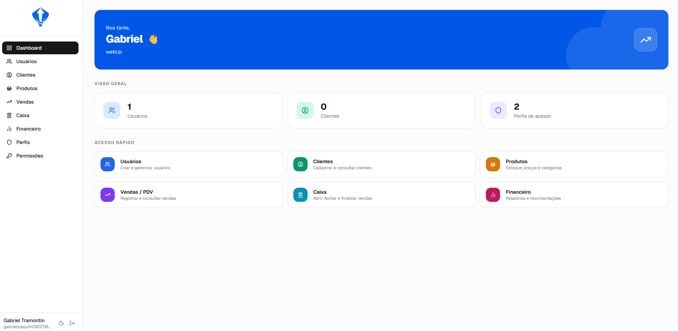
Task: Open Caixa in the sidebar menu
Action: (x=40, y=115)
